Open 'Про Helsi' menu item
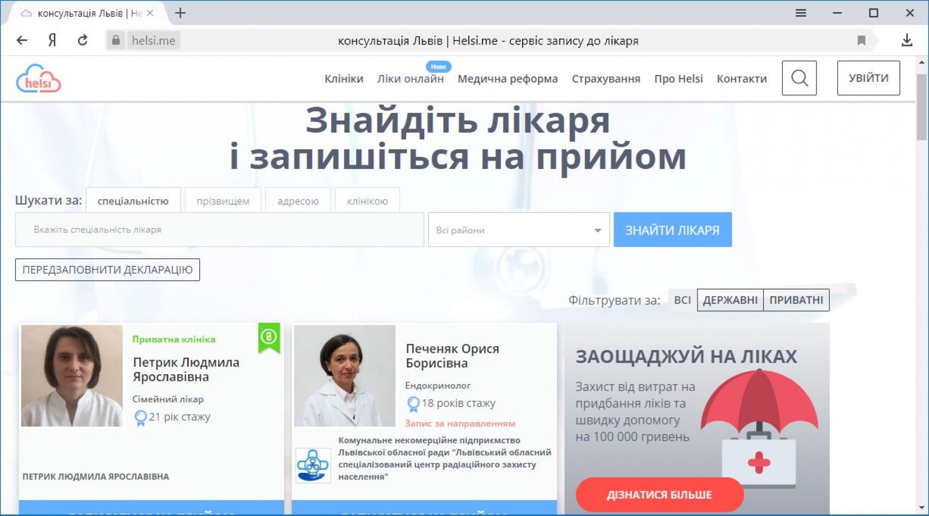Screen dimensions: 929x516 678,78
